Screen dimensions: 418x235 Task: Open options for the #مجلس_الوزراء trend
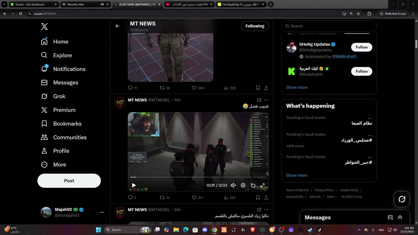point(369,135)
